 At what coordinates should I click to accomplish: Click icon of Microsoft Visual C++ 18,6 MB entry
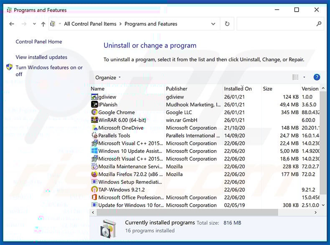(x=94, y=159)
